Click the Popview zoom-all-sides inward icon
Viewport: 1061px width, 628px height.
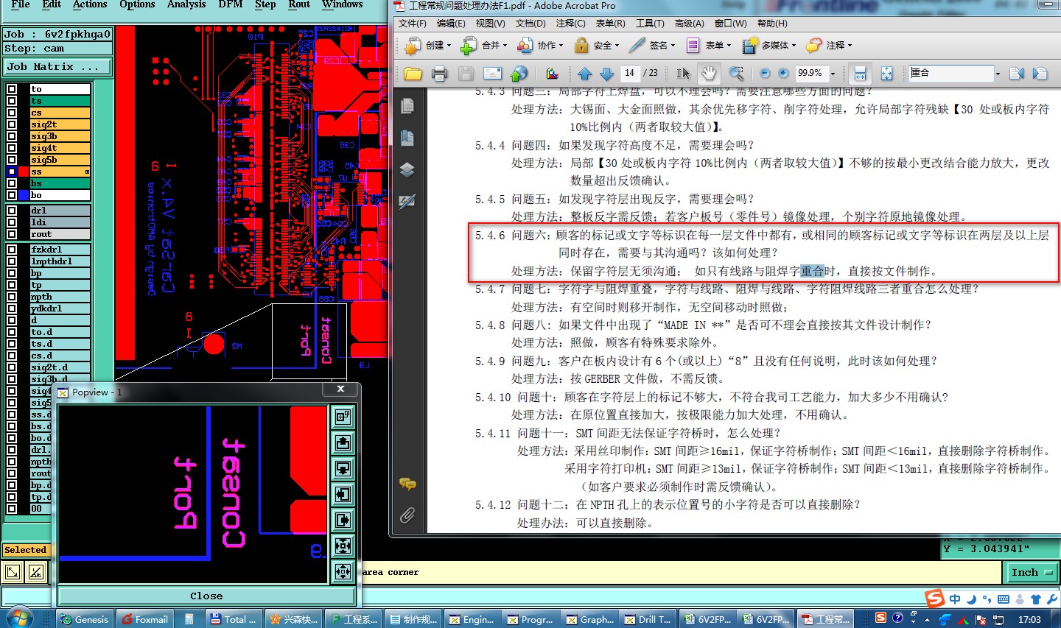tap(343, 546)
